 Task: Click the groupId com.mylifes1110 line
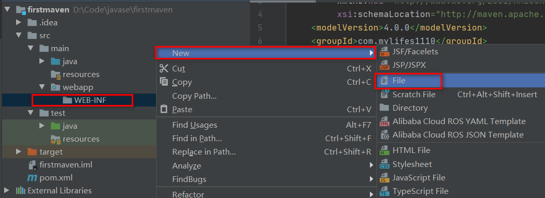399,41
